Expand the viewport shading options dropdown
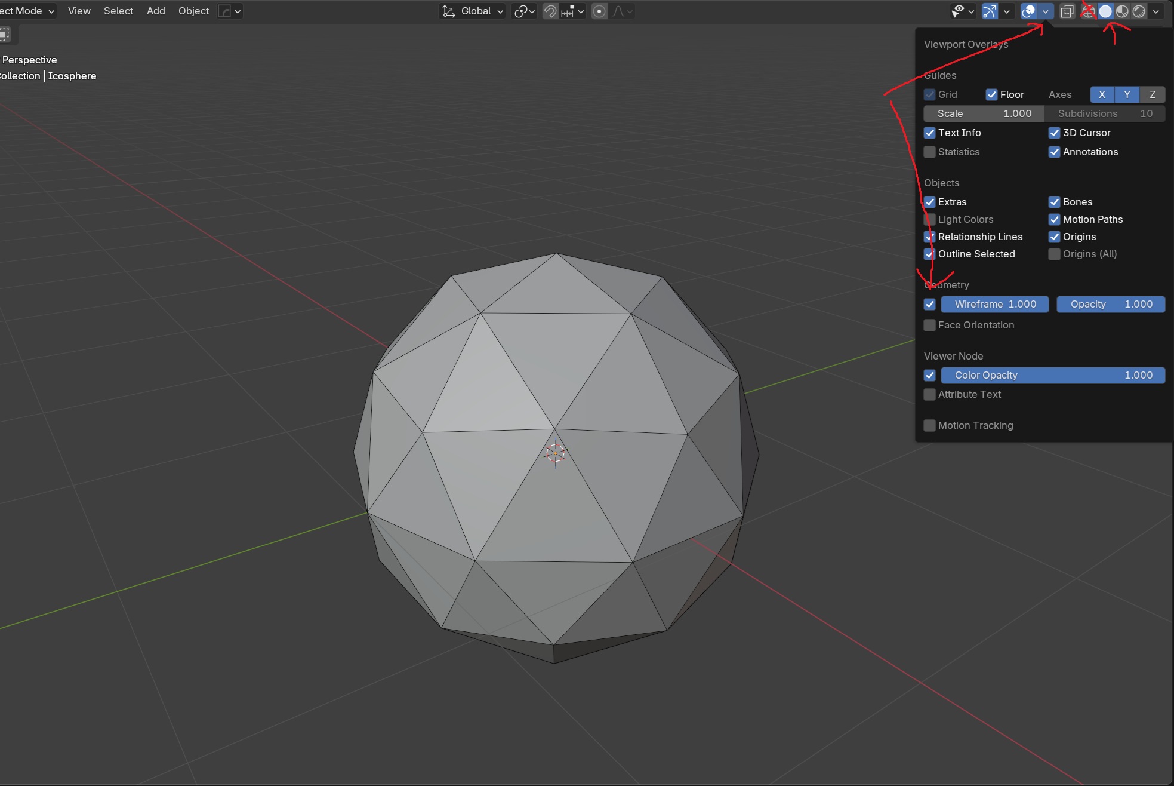The image size is (1174, 786). 1156,11
